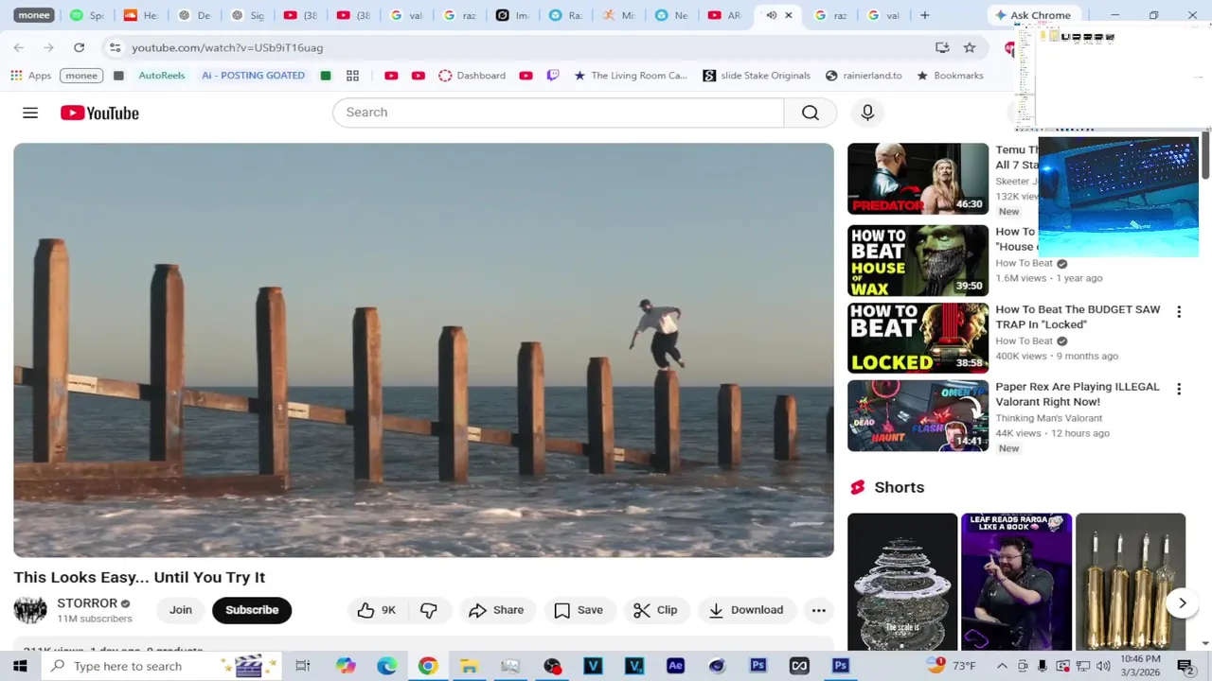Open options for Budget Saw Trap video
1212x681 pixels.
click(1179, 311)
